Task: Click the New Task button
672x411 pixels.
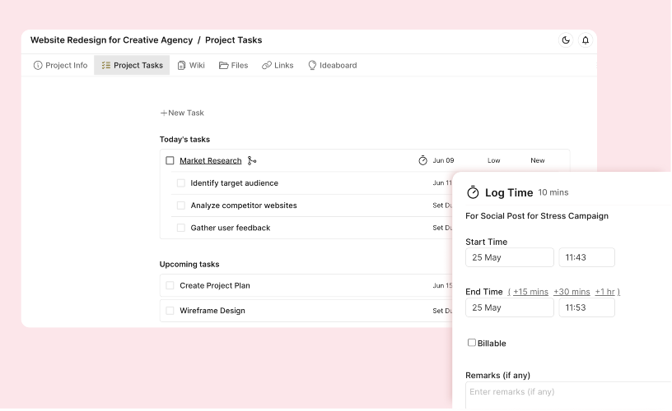Action: [182, 113]
